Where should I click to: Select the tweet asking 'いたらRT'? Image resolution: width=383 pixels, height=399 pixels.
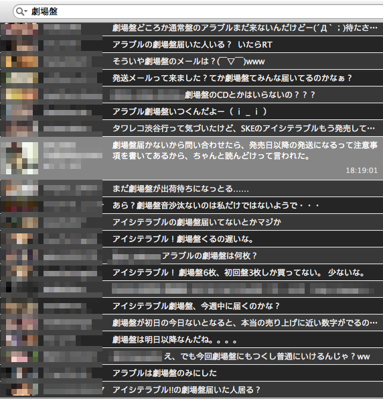pos(191,44)
